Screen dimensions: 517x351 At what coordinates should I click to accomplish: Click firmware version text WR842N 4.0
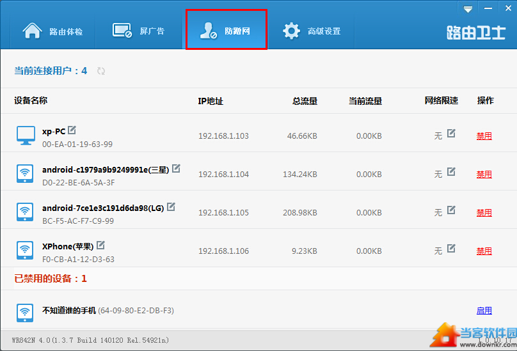[90, 340]
